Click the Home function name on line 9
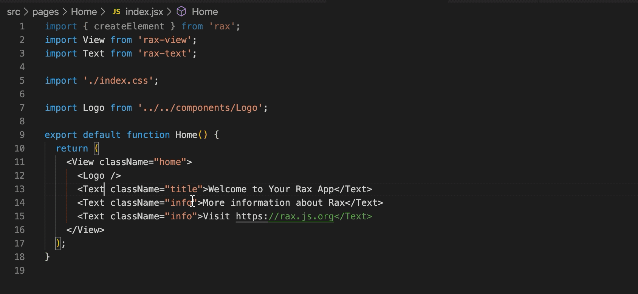The image size is (638, 294). click(x=186, y=135)
